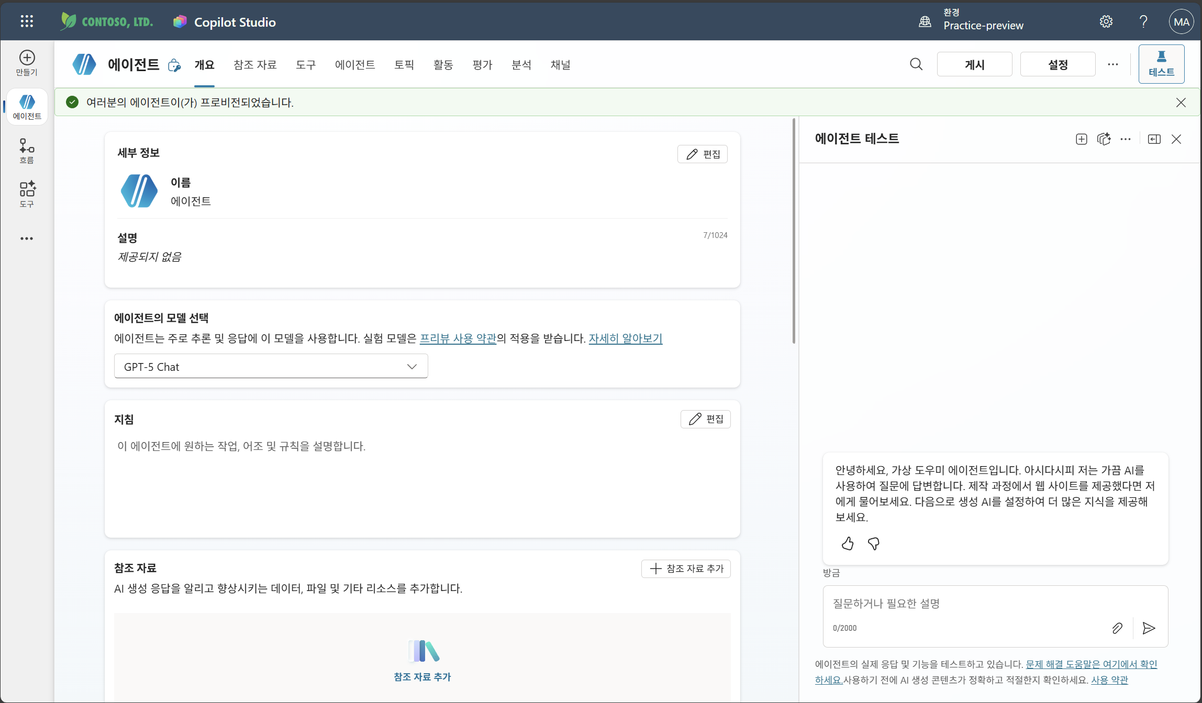The image size is (1202, 703).
Task: Click the thumbs down feedback icon
Action: click(x=874, y=543)
